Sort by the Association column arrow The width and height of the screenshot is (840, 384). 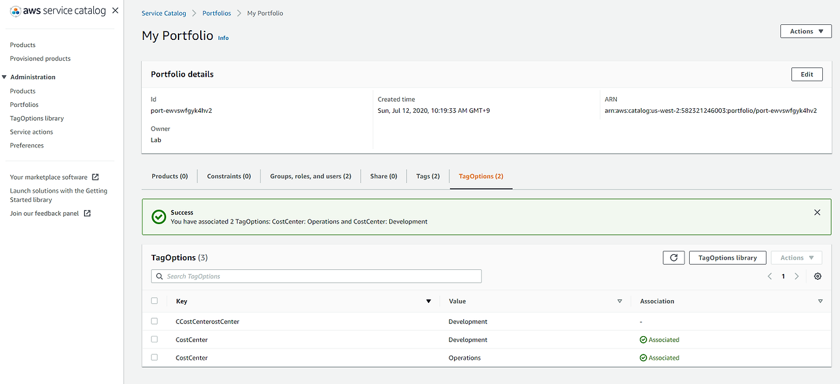820,301
